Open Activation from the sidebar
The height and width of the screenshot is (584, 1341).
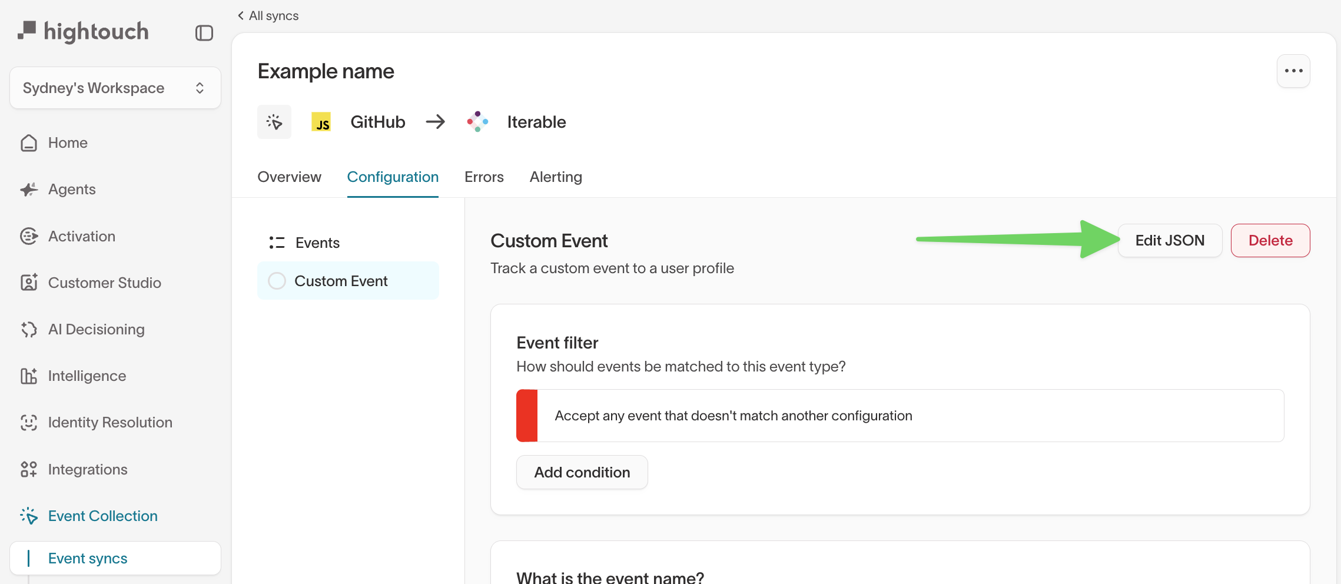29,235
